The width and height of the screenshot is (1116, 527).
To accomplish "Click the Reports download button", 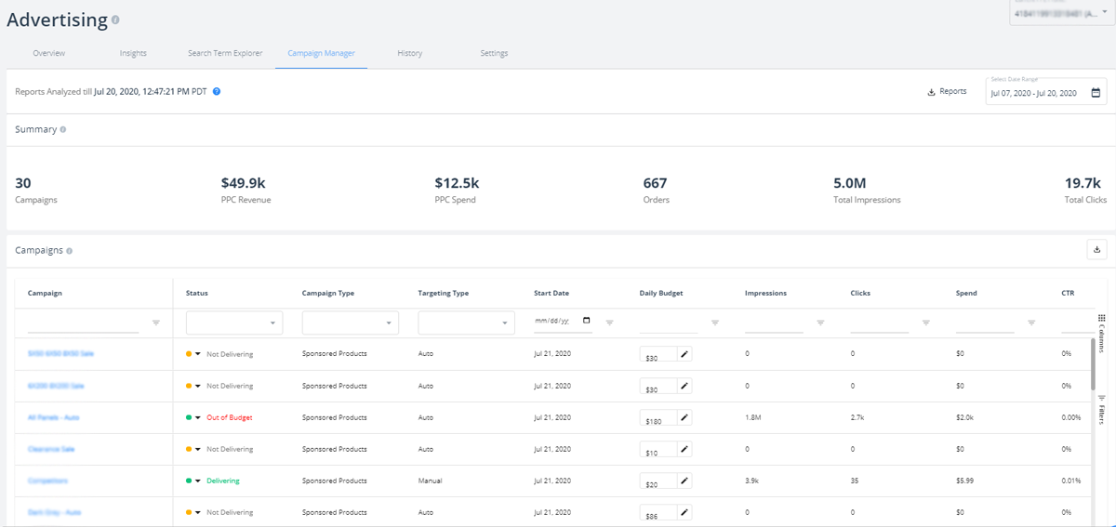I will tap(947, 92).
